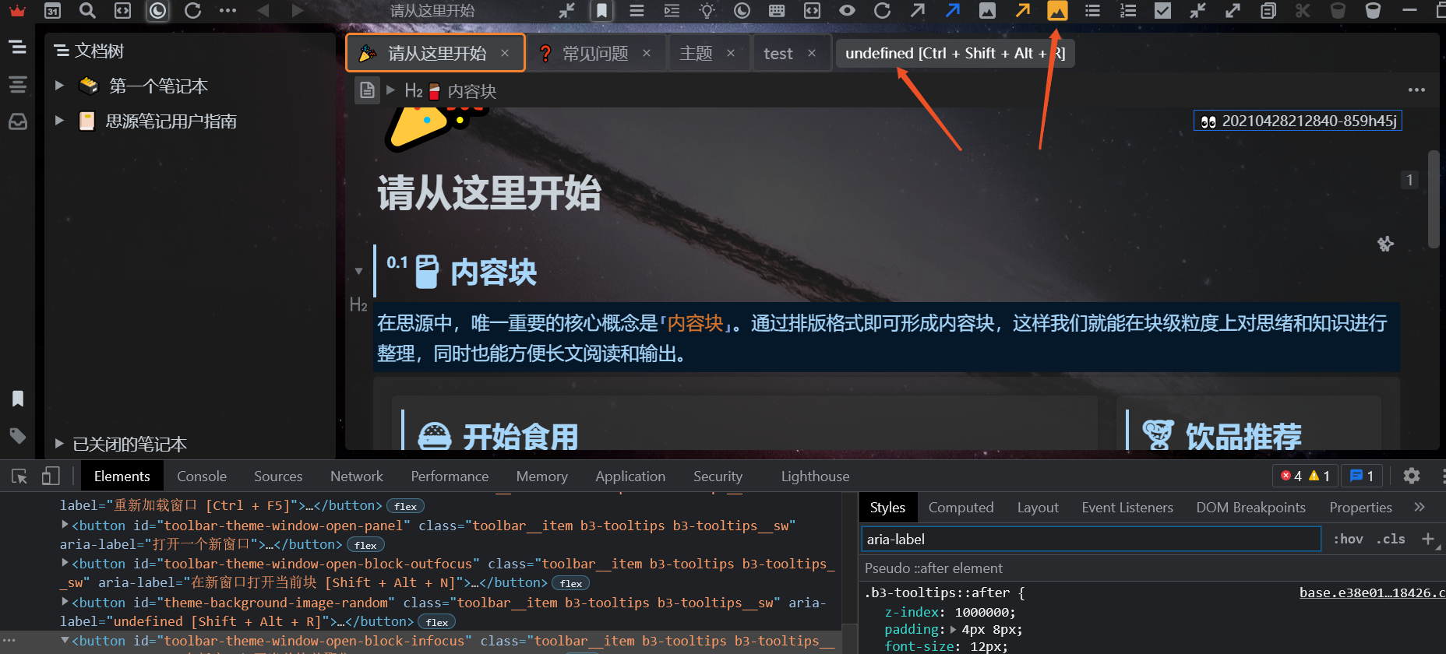Open the inbox icon in the left dock
Viewport: 1446px width, 654px height.
18,121
